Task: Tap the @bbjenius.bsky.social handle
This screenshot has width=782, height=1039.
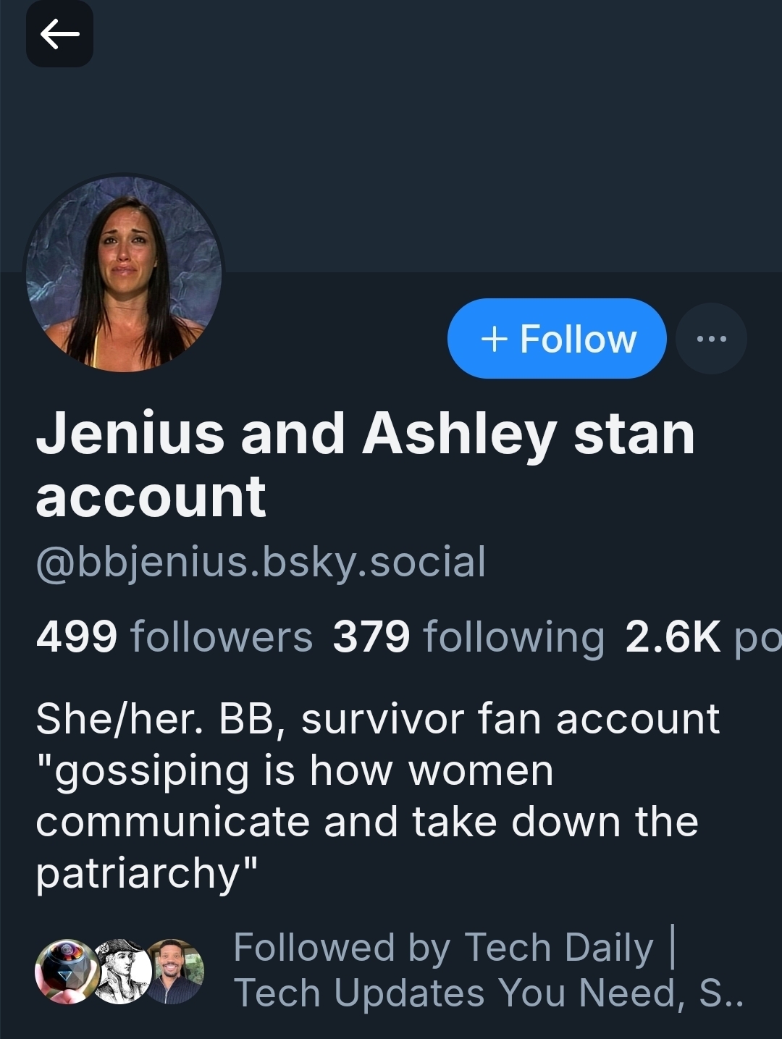Action: (x=261, y=562)
